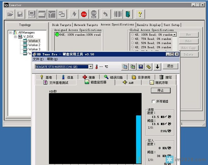Click the Open folder icon in Iometer toolbar
The width and height of the screenshot is (208, 165).
click(10, 14)
